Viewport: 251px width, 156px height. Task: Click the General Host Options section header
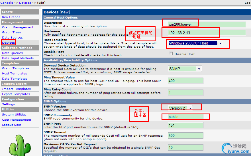click(61, 17)
